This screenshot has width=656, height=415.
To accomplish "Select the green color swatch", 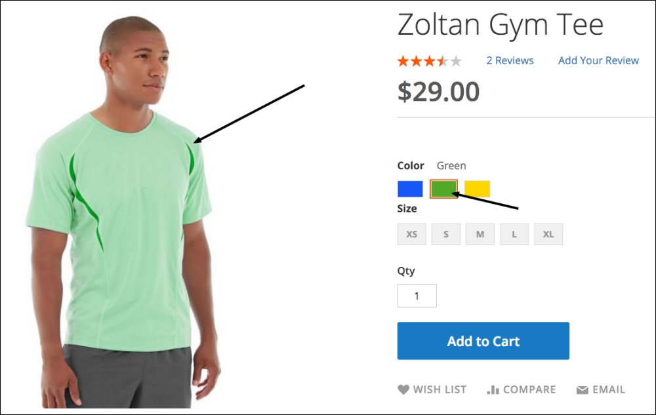I will 443,189.
